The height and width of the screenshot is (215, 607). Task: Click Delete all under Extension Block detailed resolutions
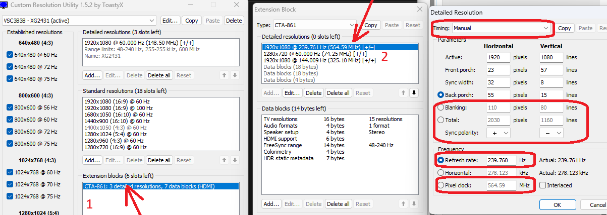click(x=338, y=93)
